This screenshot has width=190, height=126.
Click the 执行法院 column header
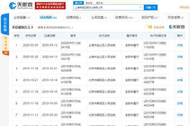104,36
